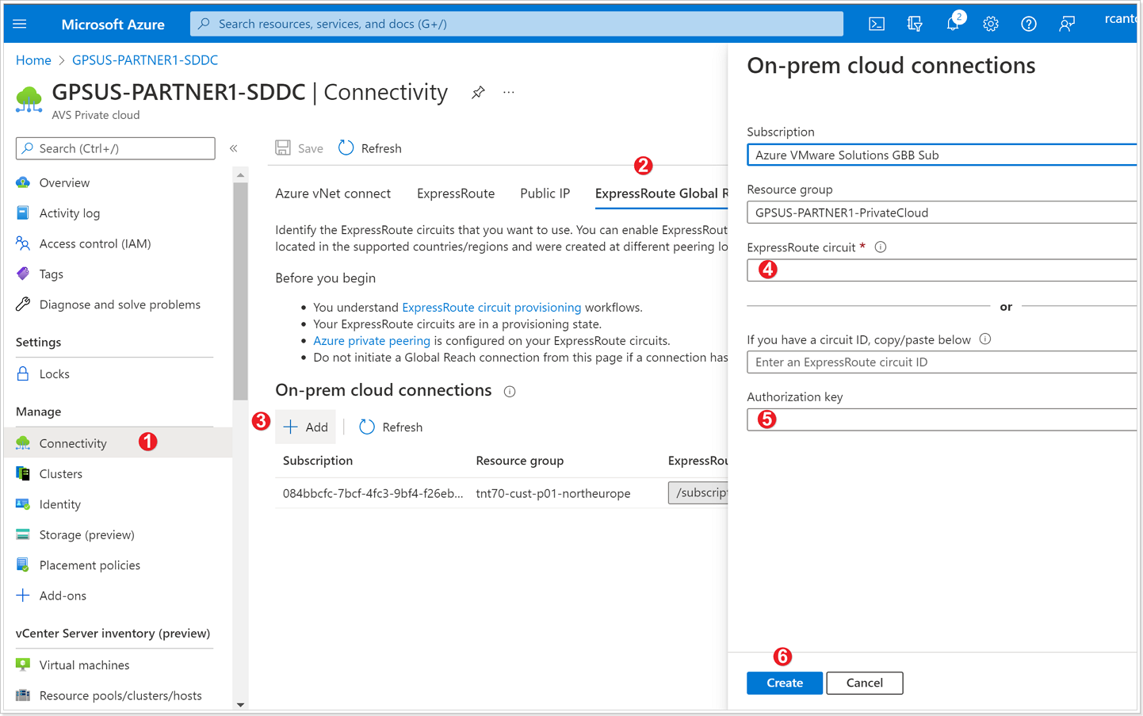Click the Resource pools/clusters/hosts icon
Viewport: 1143px width, 716px height.
point(23,695)
